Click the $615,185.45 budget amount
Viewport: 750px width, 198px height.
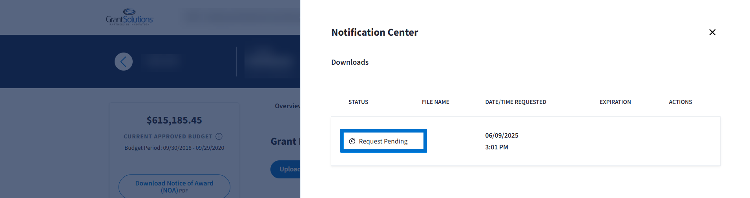tap(174, 120)
